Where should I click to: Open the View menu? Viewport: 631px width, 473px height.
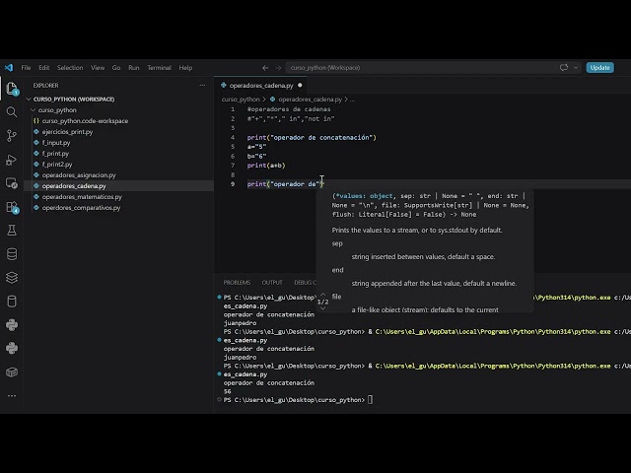pyautogui.click(x=98, y=68)
